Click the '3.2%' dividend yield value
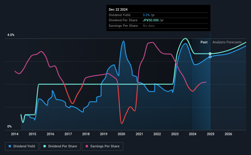The height and width of the screenshot is (155, 251). point(146,15)
